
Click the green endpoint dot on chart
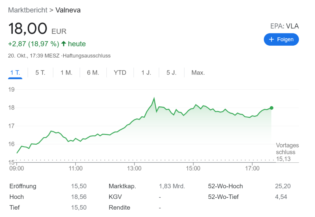(x=271, y=108)
